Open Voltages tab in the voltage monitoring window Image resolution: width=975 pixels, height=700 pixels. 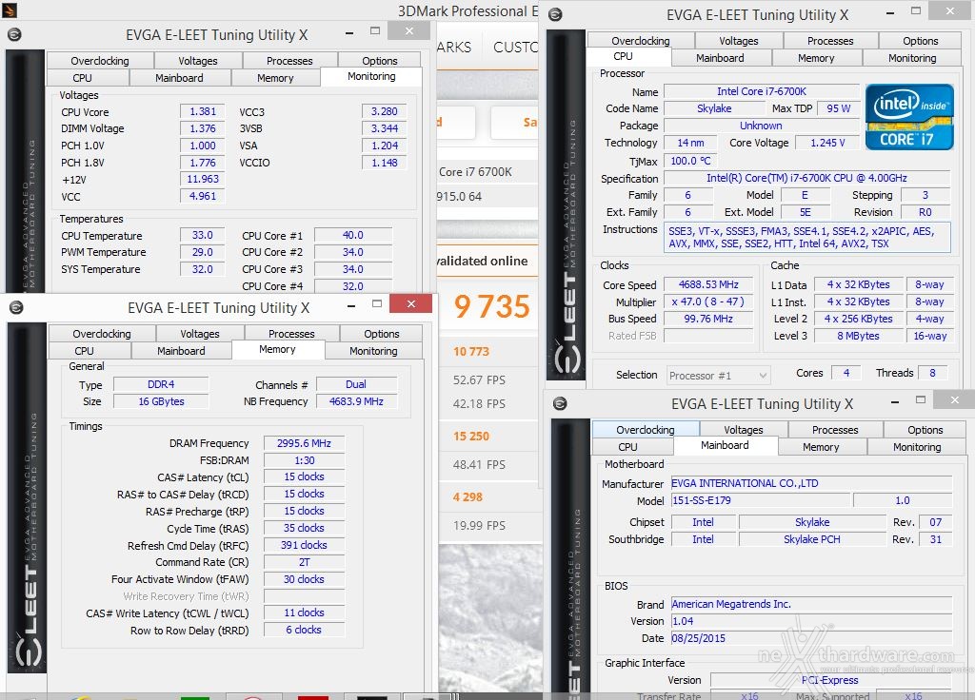click(x=198, y=60)
